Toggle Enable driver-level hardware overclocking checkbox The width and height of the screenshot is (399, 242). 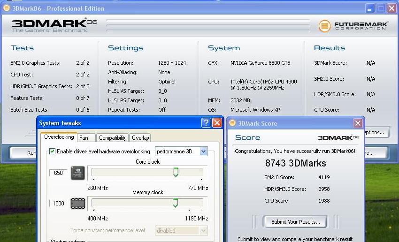point(52,151)
